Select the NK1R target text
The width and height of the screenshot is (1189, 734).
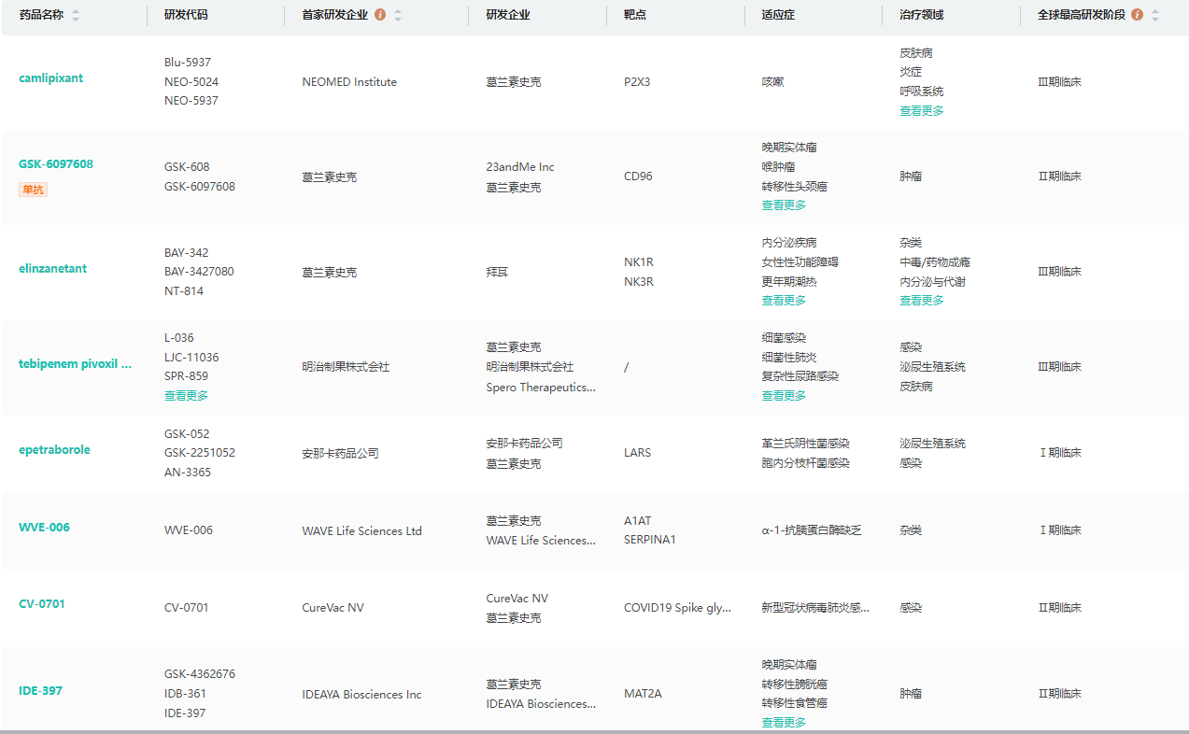click(639, 261)
